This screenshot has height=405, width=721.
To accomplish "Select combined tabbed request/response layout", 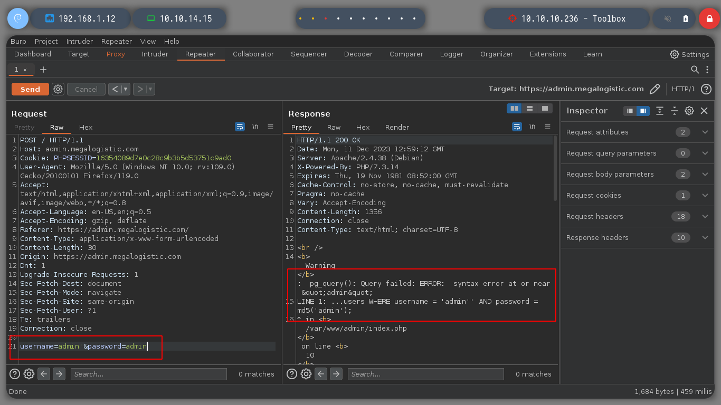I will tap(545, 108).
